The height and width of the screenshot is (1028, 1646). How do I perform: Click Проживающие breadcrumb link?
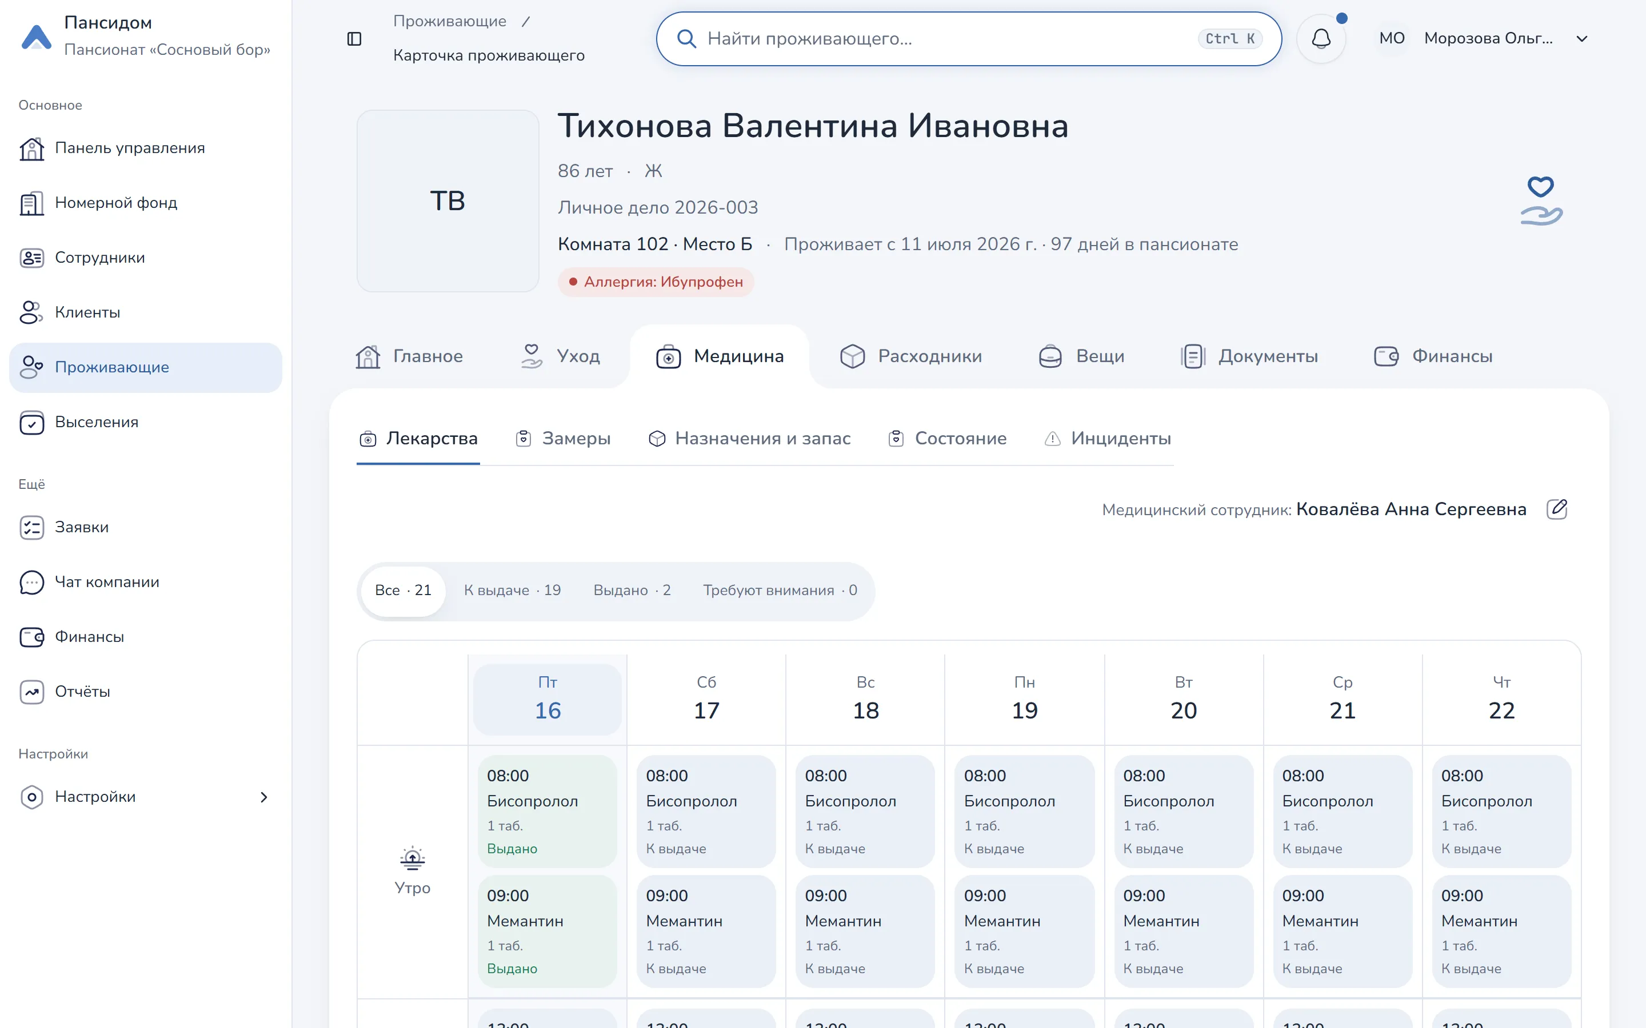tap(450, 21)
